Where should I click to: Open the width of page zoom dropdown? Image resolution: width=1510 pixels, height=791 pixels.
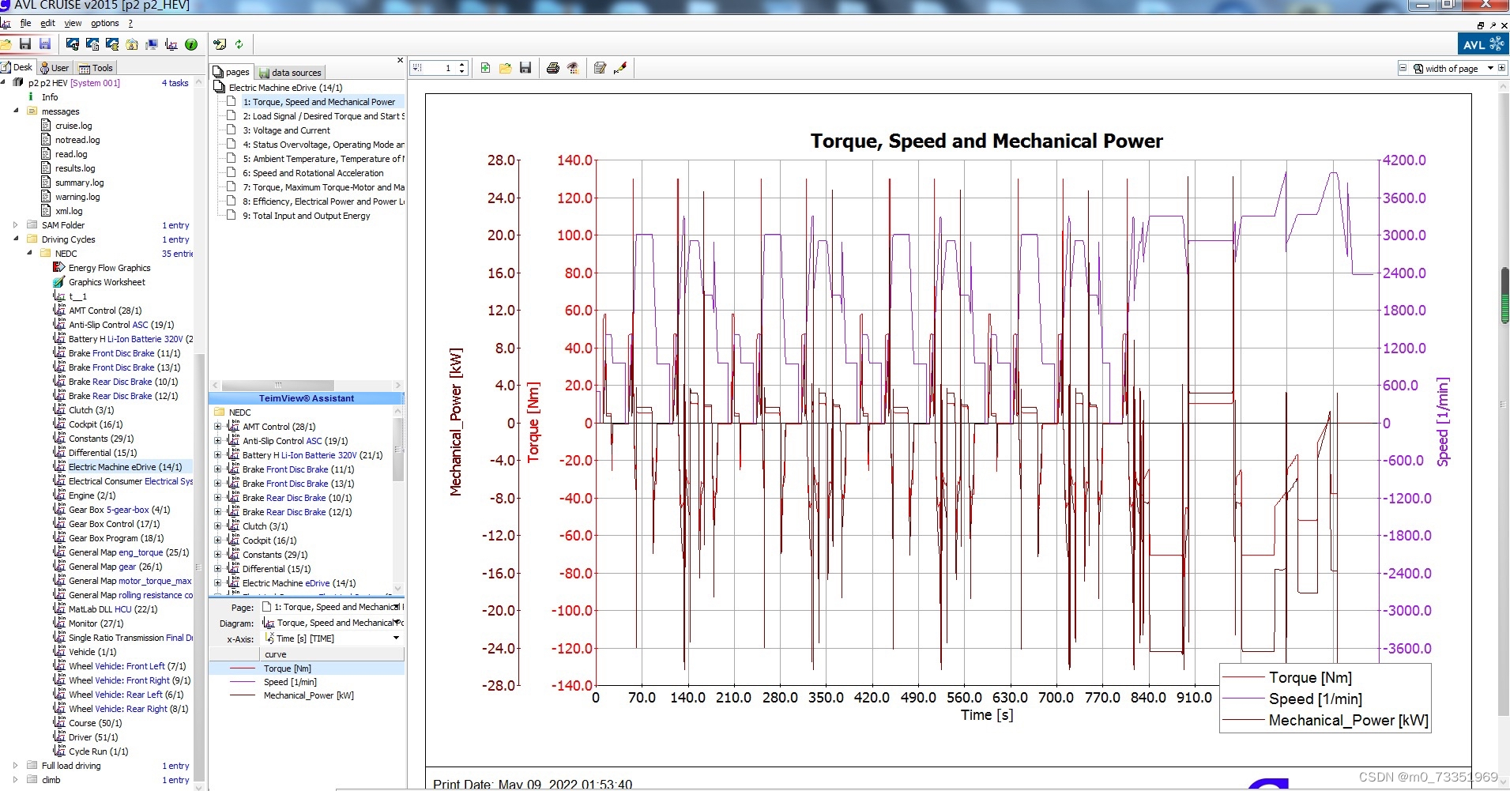tap(1490, 68)
